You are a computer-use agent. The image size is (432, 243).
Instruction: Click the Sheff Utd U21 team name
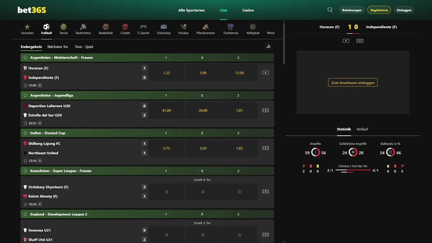[x=40, y=240]
